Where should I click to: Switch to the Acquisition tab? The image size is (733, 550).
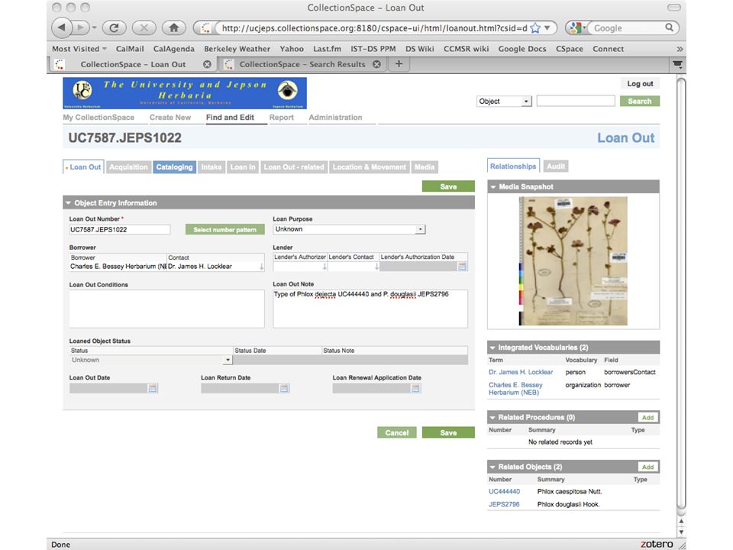[128, 167]
